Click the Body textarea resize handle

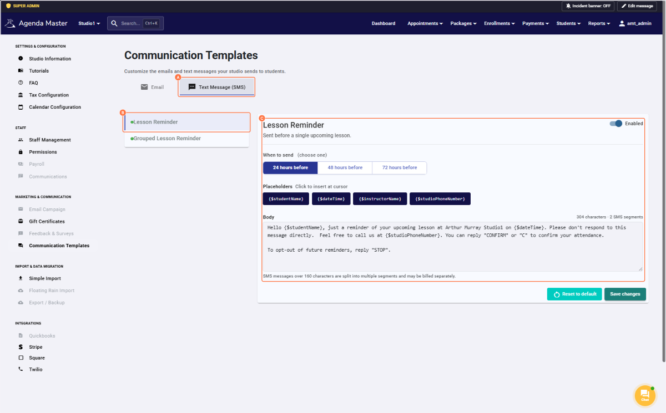tap(640, 268)
